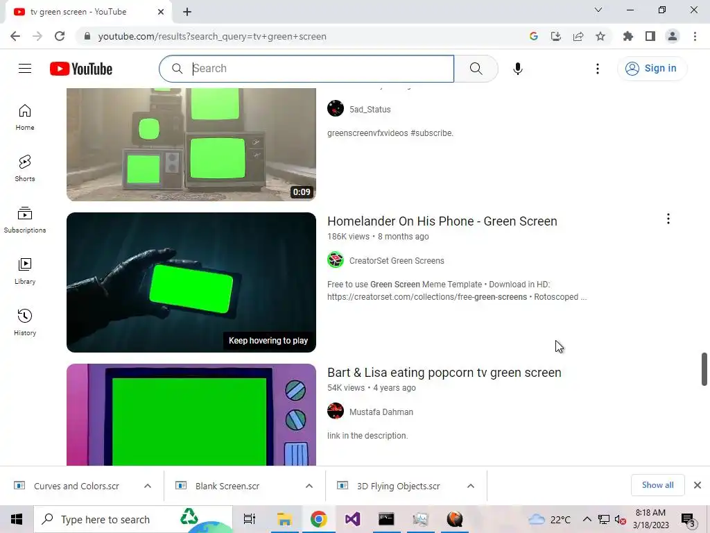This screenshot has height=533, width=710.
Task: Open the Chrome three-dot menu
Action: pos(695,36)
